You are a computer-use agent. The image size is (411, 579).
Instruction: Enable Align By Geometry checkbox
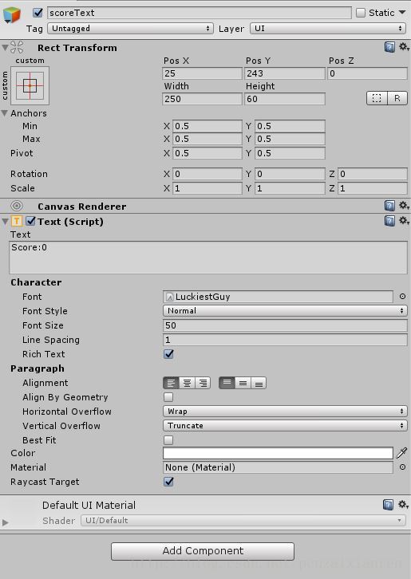tap(168, 397)
